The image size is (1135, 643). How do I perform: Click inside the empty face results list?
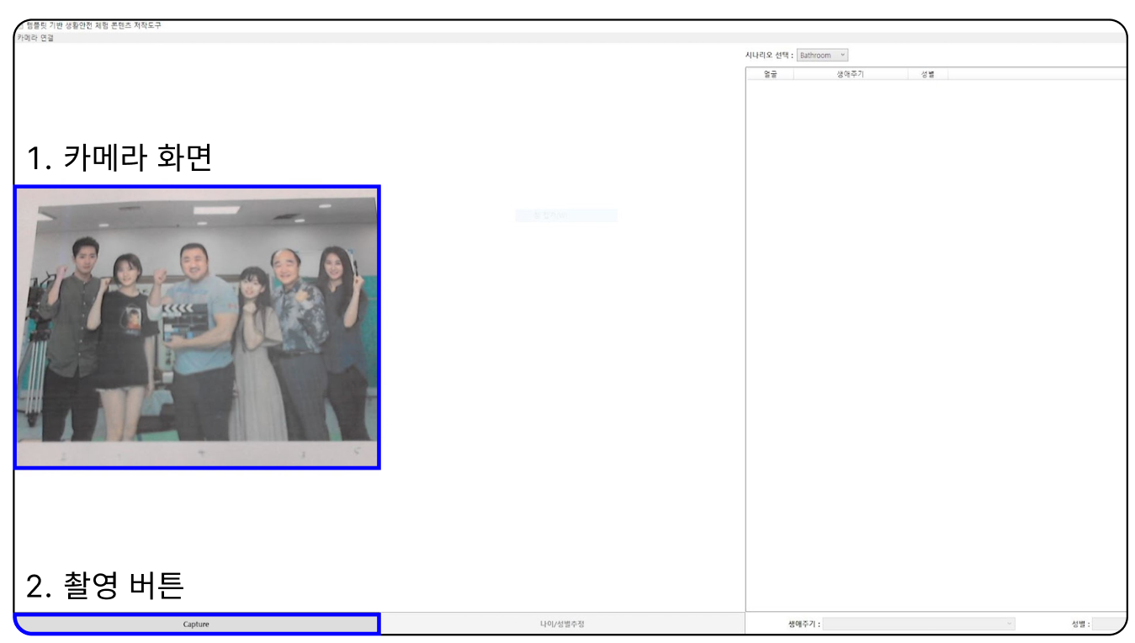[934, 337]
